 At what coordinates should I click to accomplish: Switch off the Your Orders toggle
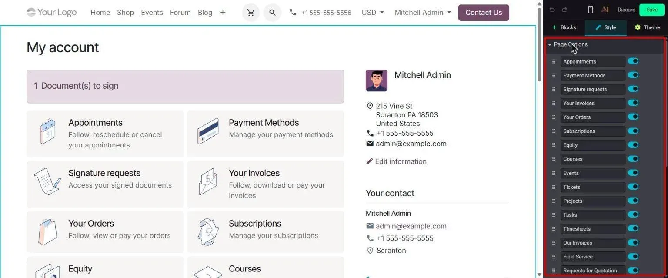(x=633, y=117)
